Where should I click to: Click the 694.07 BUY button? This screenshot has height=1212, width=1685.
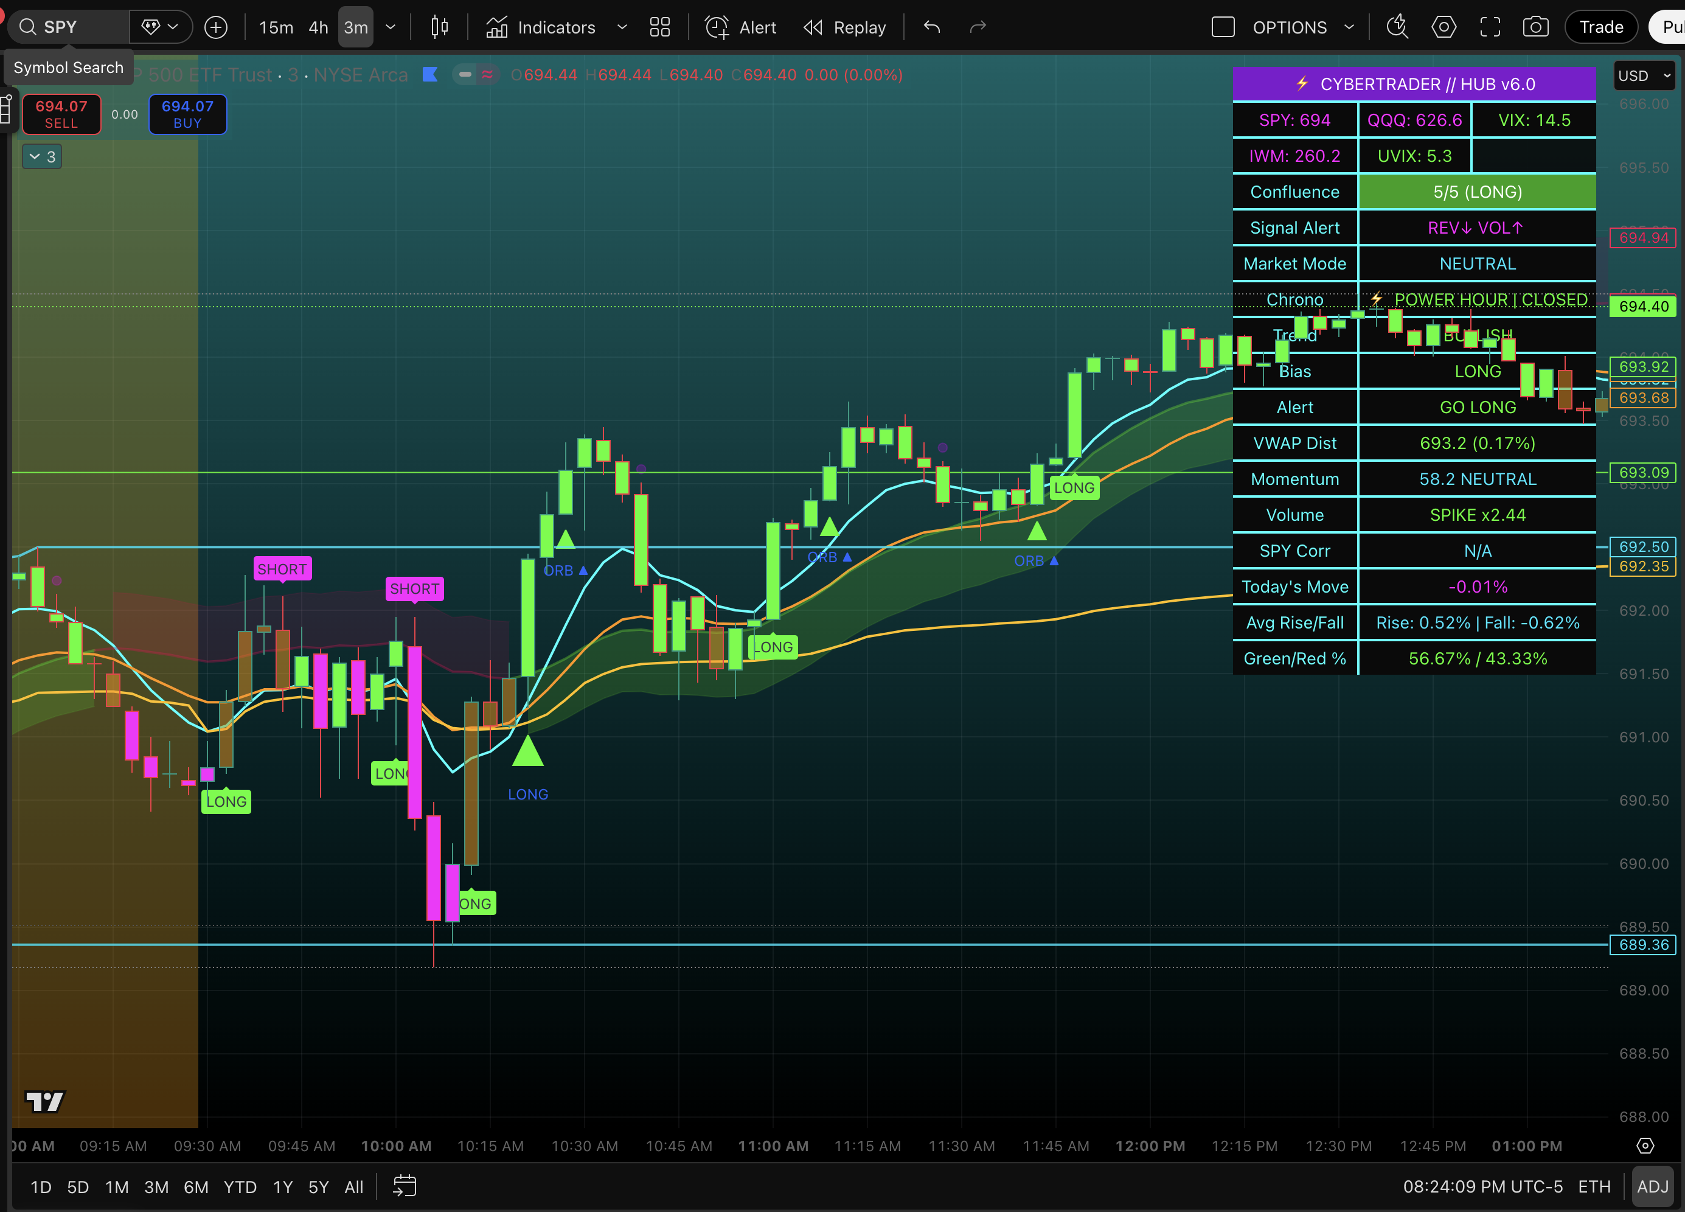pos(187,114)
